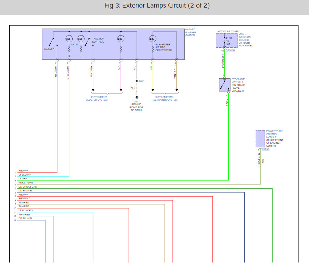Click the arrowhead ending the YEL wire

[x=153, y=90]
